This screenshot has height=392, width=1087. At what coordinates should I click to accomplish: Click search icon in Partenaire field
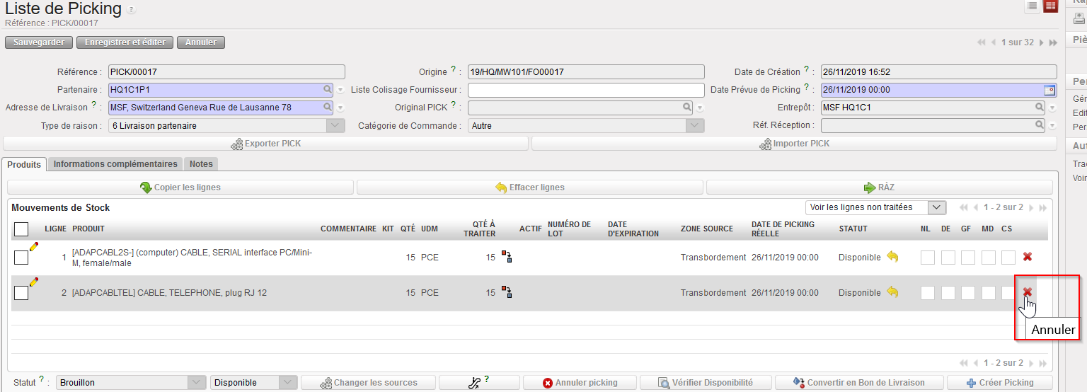click(327, 90)
